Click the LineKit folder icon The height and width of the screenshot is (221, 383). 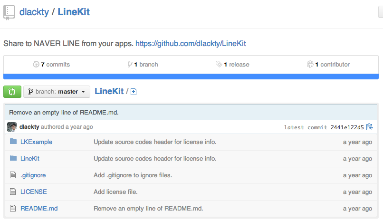click(x=13, y=158)
